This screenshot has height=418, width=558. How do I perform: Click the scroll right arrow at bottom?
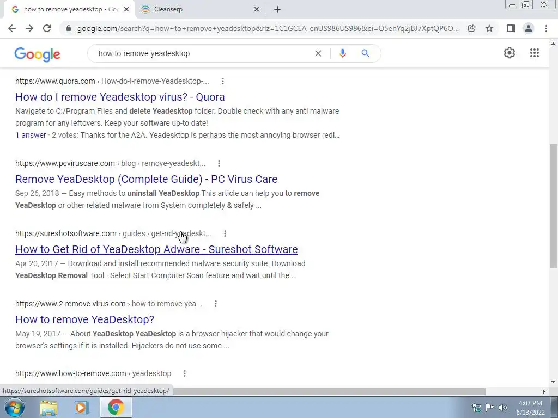point(544,391)
